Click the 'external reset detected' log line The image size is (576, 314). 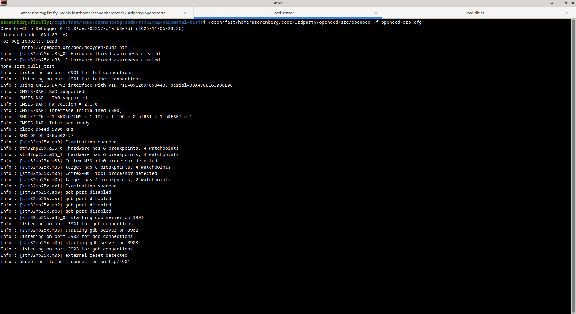pyautogui.click(x=96, y=255)
